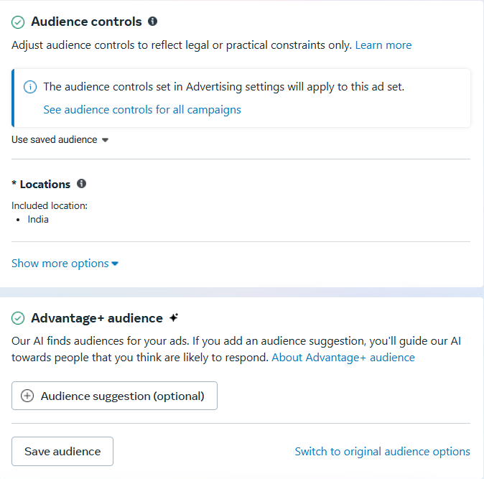Switch to original audience options

tap(382, 452)
